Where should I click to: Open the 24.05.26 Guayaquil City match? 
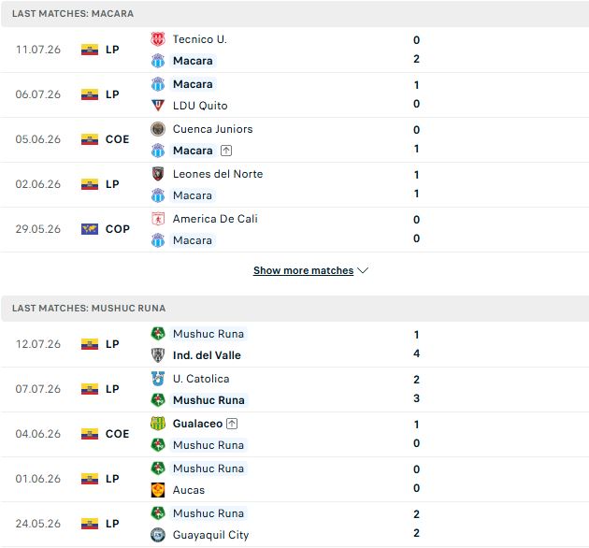click(294, 525)
